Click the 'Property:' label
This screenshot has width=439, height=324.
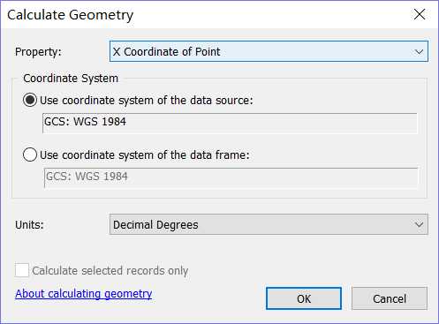pyautogui.click(x=38, y=52)
